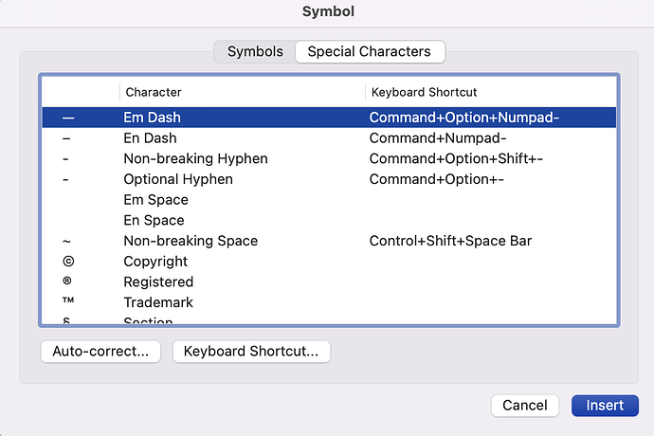Click the tilde glyph for Non-breaking Space
Image resolution: width=654 pixels, height=436 pixels.
click(67, 241)
